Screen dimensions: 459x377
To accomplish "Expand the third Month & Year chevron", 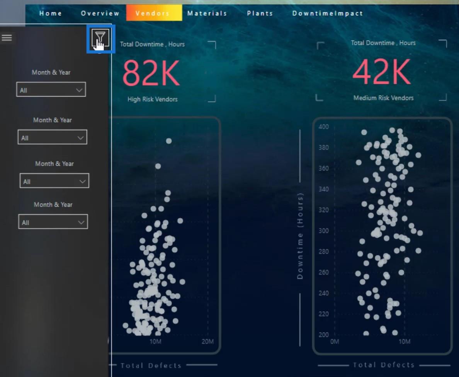I will coord(83,181).
